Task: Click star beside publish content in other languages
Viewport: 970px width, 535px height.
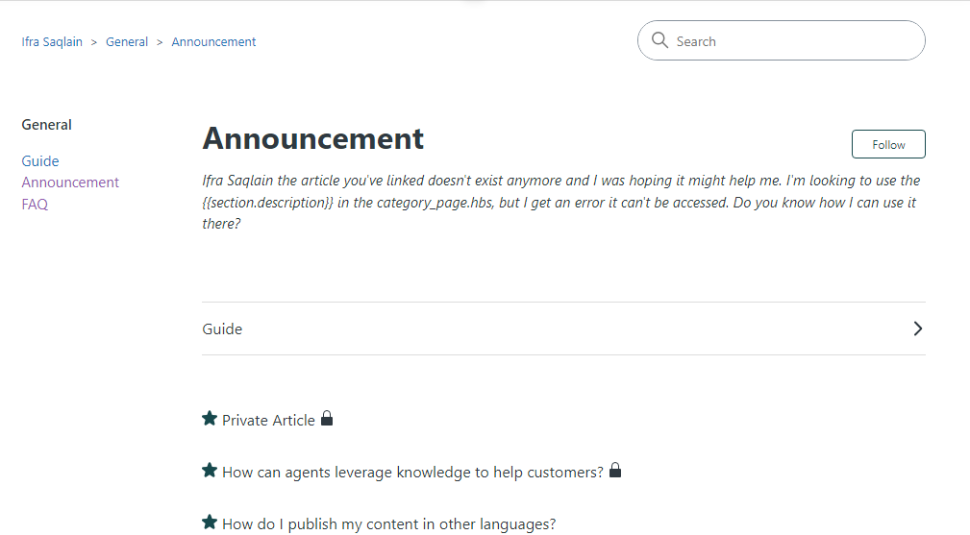Action: (x=210, y=523)
